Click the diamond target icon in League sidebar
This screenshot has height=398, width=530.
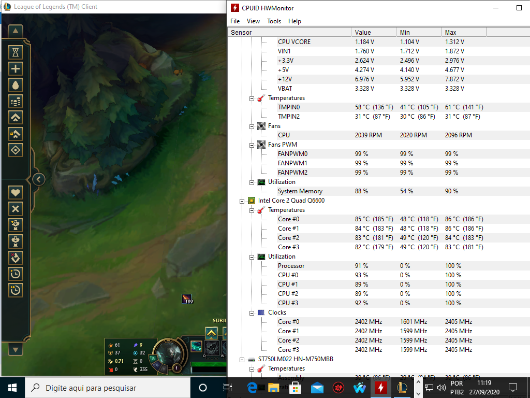click(x=16, y=150)
